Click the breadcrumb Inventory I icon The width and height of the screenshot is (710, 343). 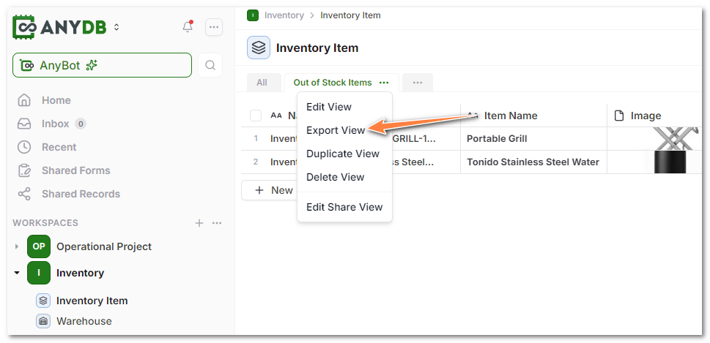click(x=253, y=15)
